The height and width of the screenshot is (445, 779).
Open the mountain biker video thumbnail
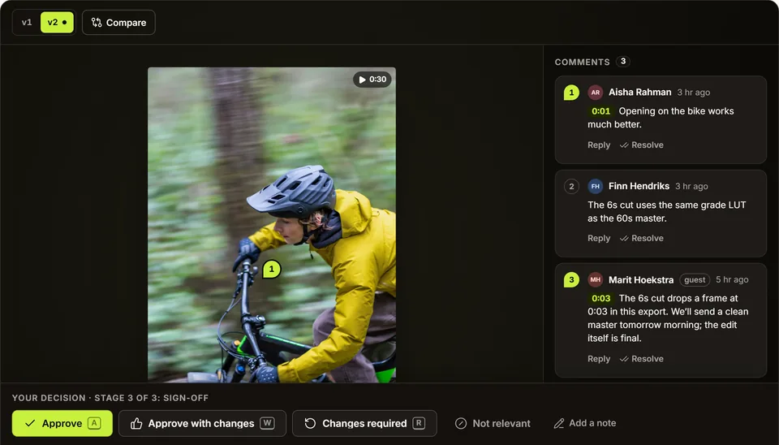[x=272, y=225]
